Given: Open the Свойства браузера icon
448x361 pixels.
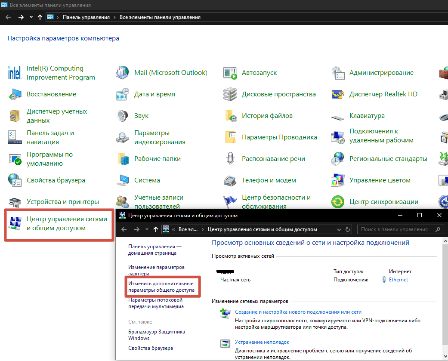Looking at the screenshot, I should click(15, 180).
